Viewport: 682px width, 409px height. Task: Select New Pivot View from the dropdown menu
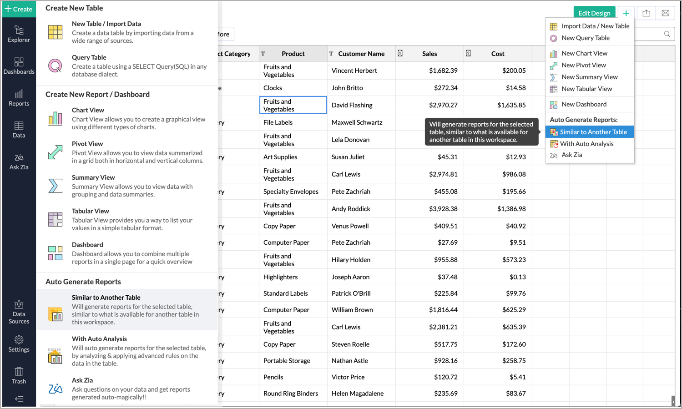pyautogui.click(x=583, y=65)
